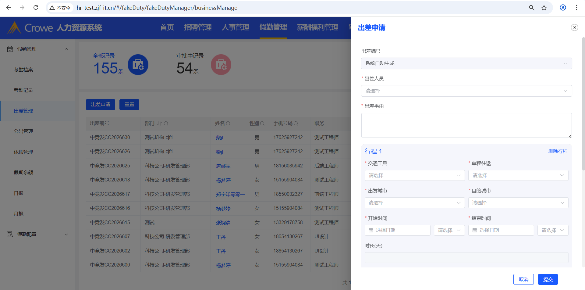
Task: Close the 出差申请 drawer panel
Action: [574, 27]
